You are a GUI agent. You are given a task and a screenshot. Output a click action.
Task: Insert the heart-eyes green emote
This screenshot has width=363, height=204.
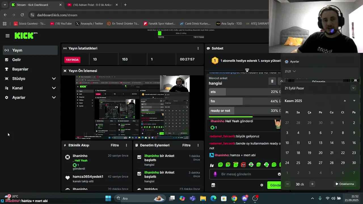point(228,165)
